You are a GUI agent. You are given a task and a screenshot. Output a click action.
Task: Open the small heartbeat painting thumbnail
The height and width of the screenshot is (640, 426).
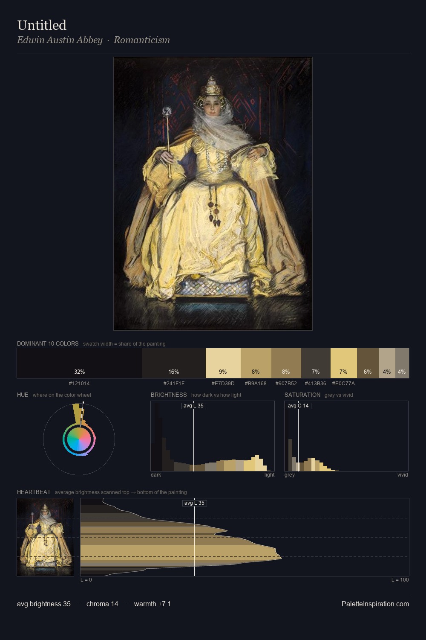tap(45, 537)
